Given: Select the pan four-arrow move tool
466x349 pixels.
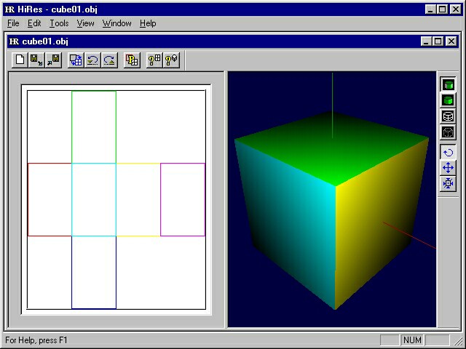Looking at the screenshot, I should coord(449,168).
